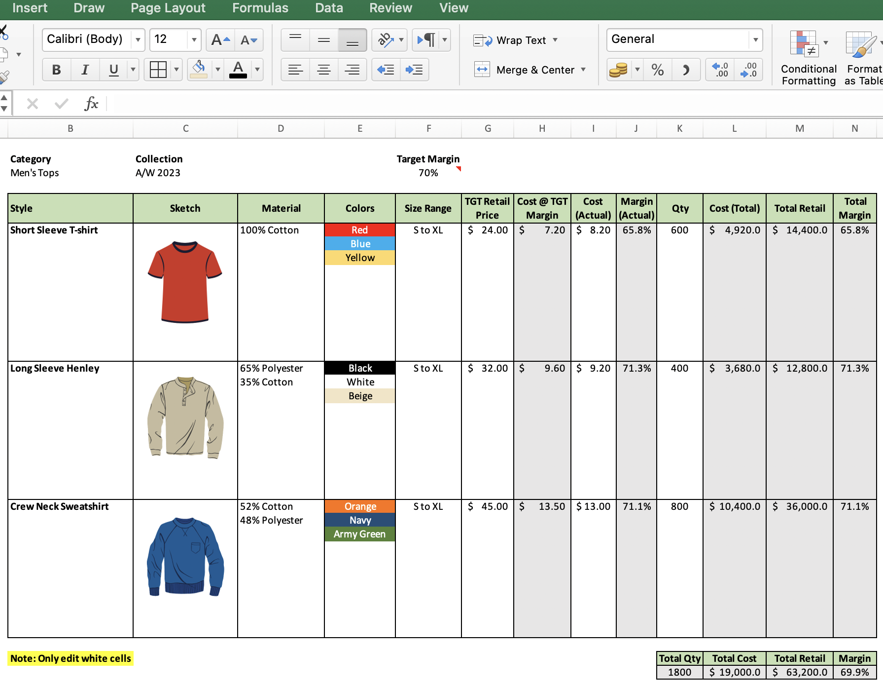Click the accounting number format coins icon

coord(618,70)
